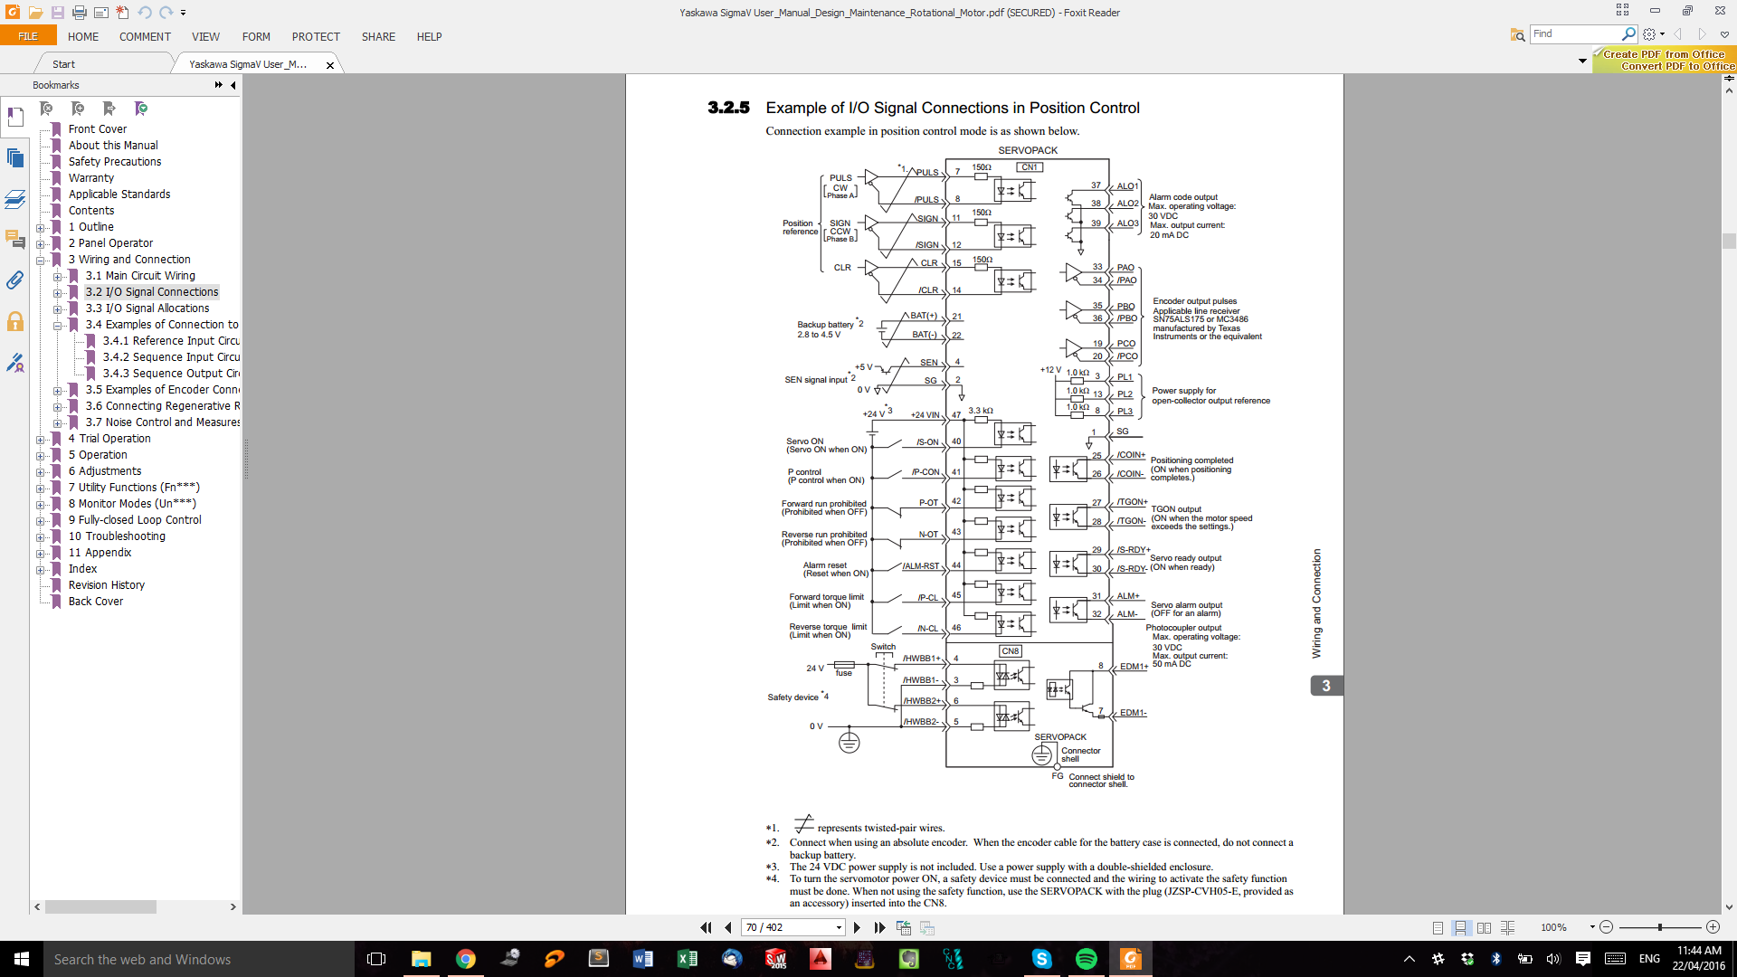Click the Open folder icon in top toolbar

tap(35, 13)
